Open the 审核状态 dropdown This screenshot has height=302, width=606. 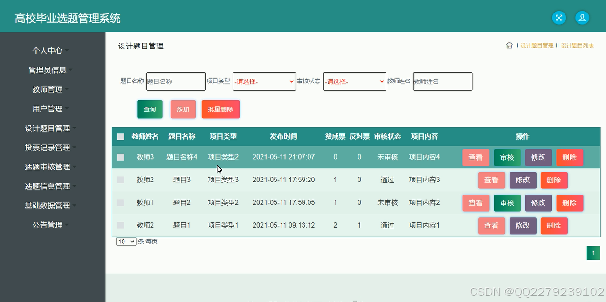pos(354,81)
